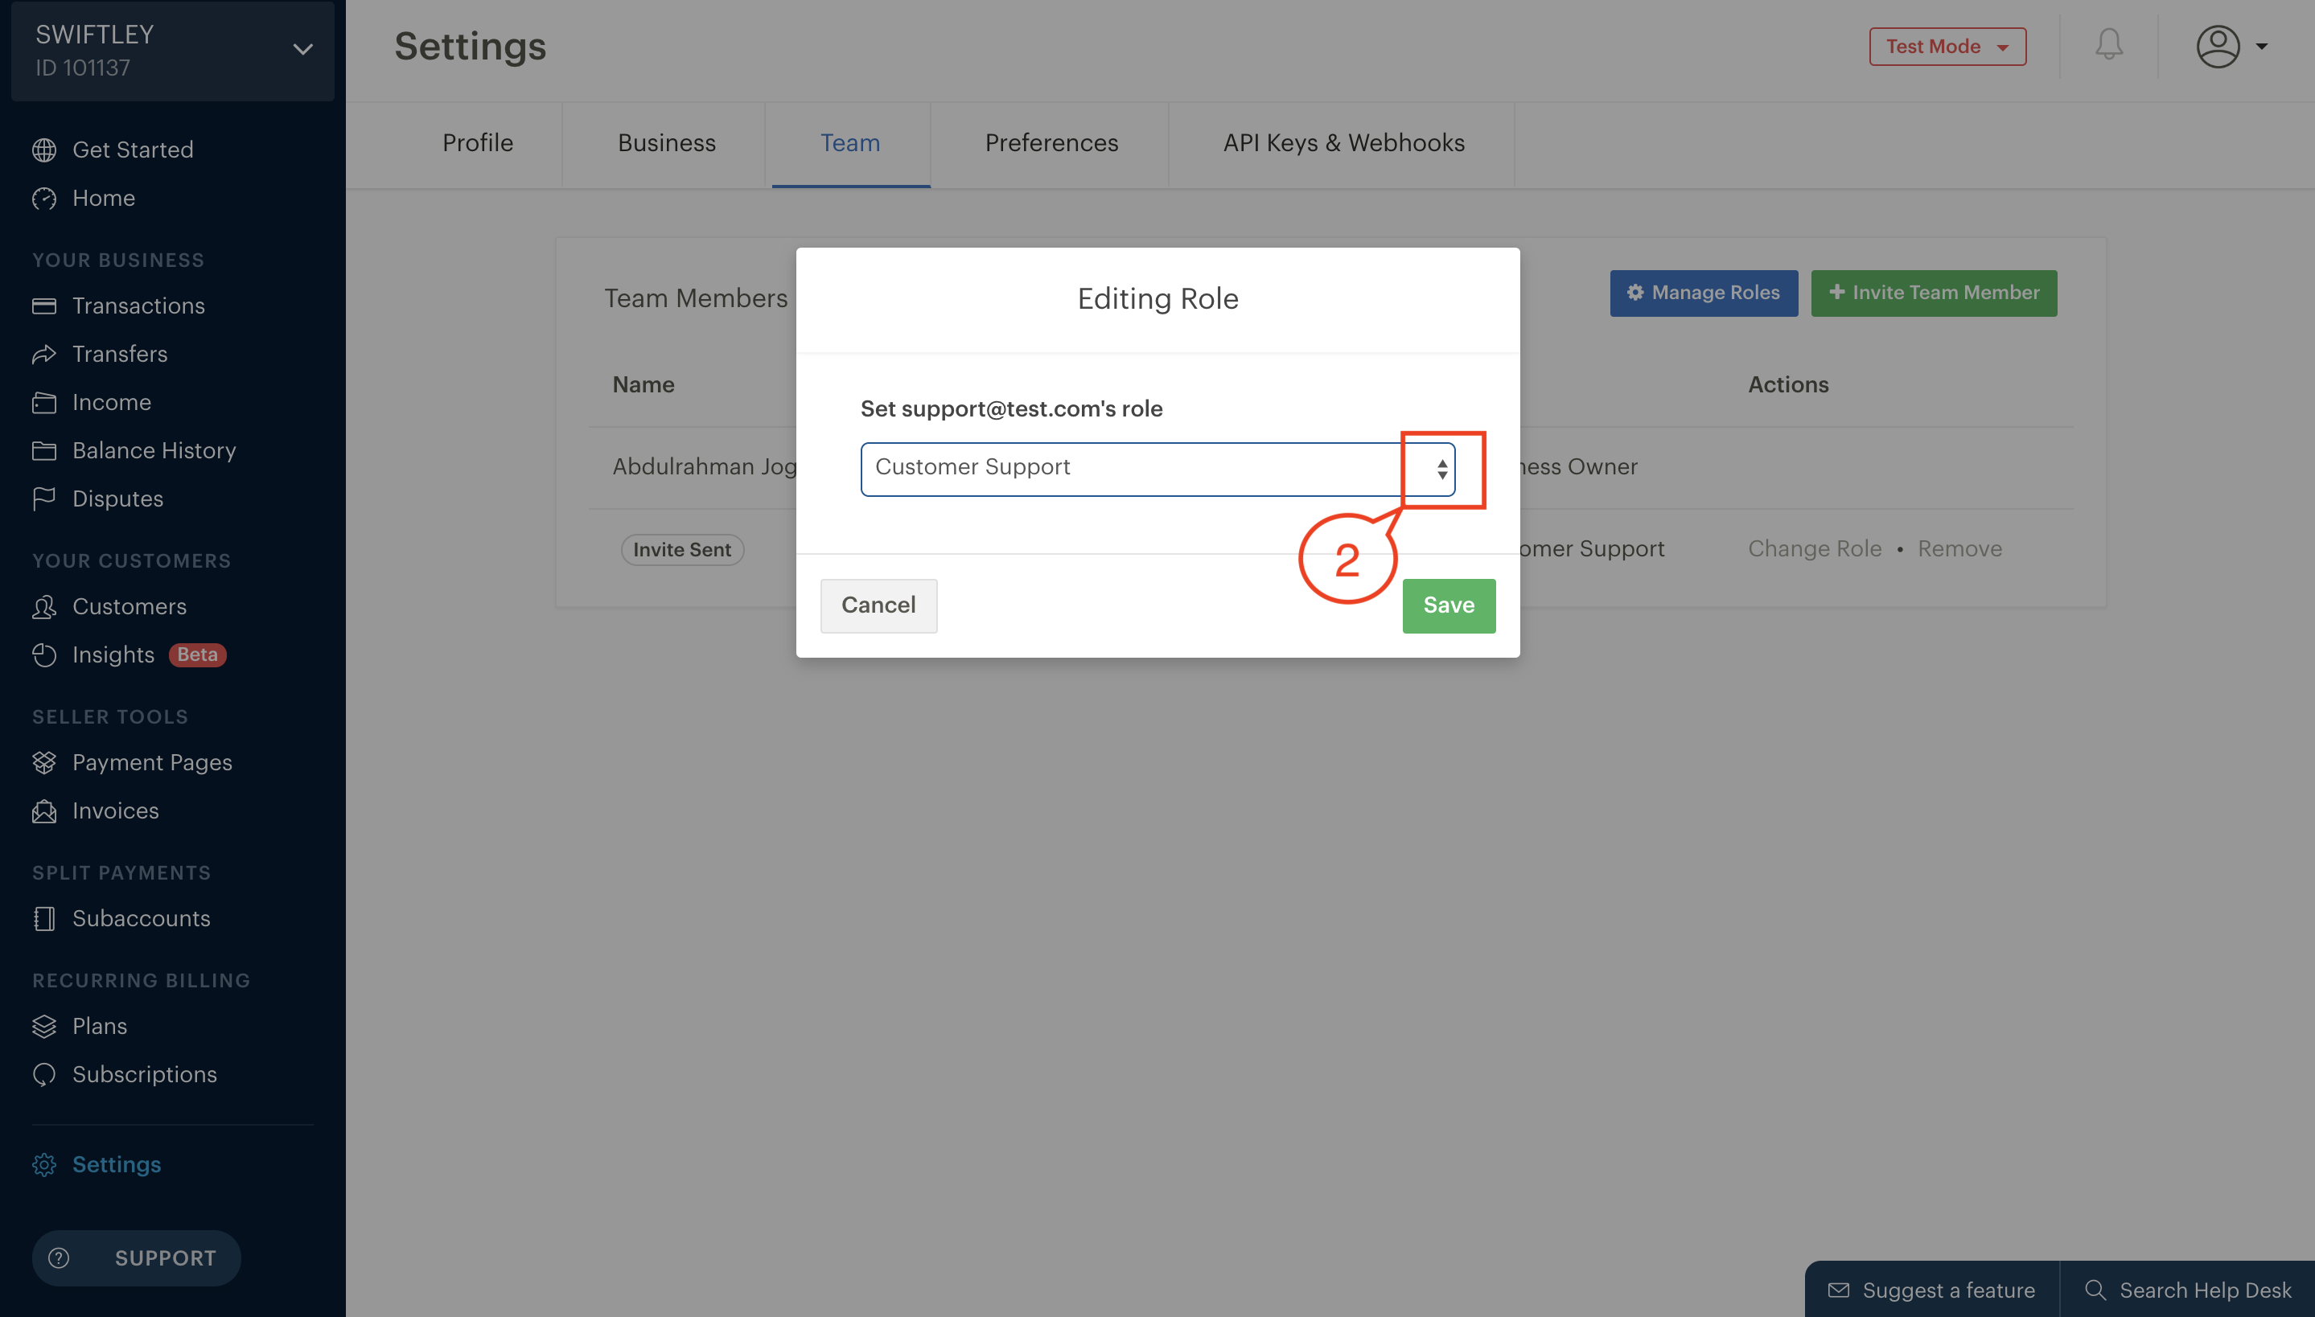Viewport: 2315px width, 1317px height.
Task: Click the Home dashboard gauge icon
Action: point(43,198)
